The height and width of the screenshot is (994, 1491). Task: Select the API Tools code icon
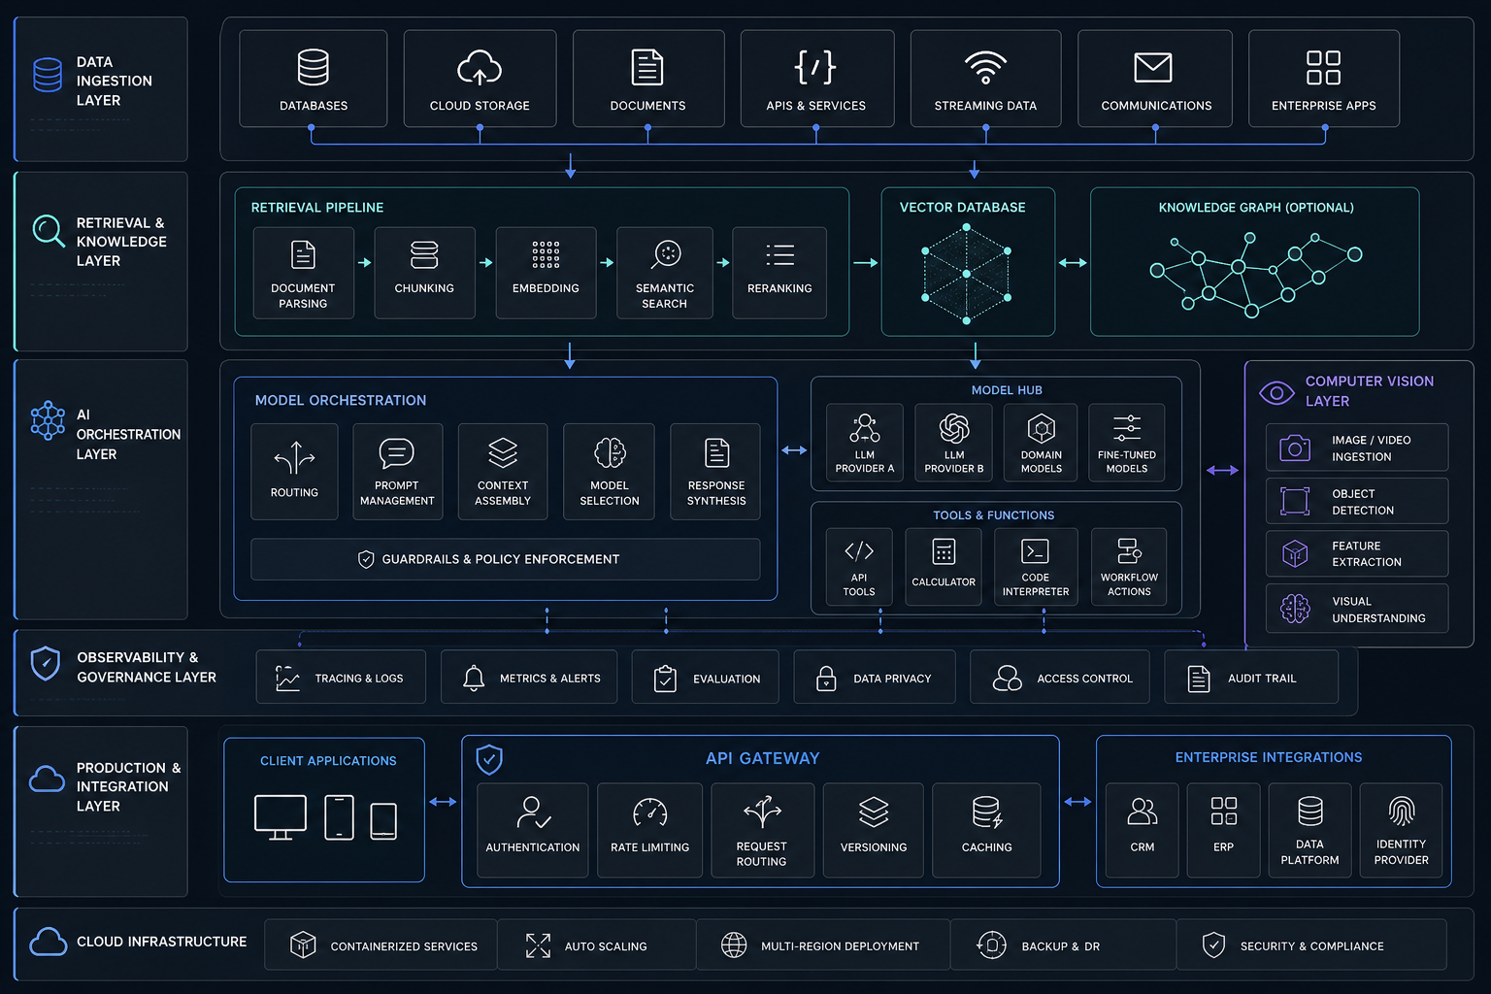coord(859,551)
